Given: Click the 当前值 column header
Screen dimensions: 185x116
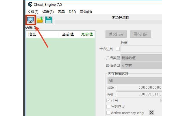Looking at the screenshot, I should tap(69, 34).
